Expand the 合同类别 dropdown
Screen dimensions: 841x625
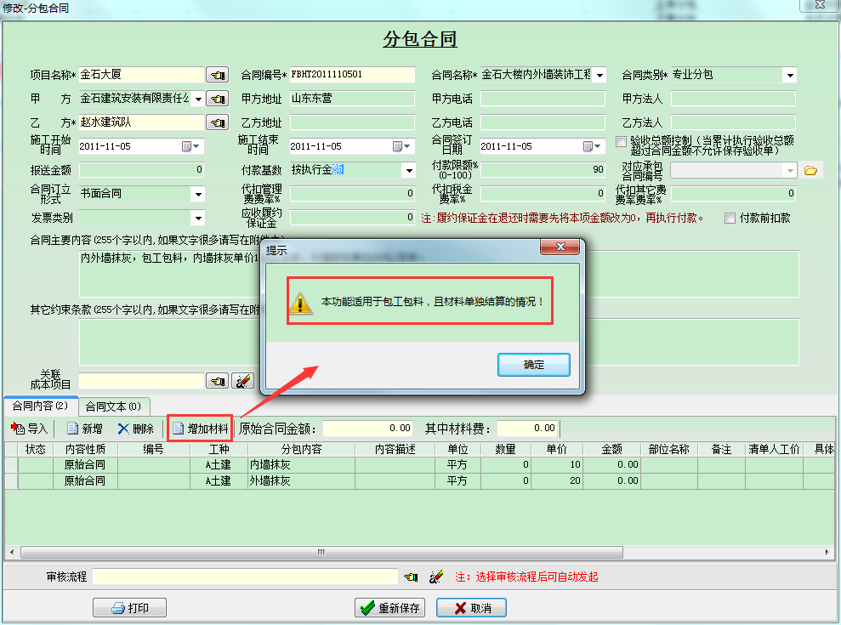789,75
